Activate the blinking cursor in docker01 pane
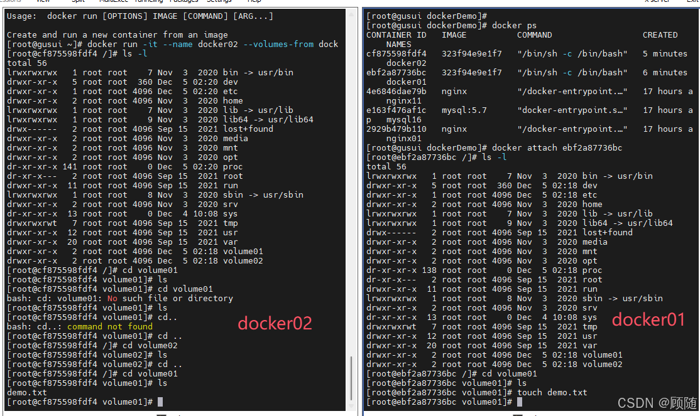700x416 pixels. tap(519, 402)
